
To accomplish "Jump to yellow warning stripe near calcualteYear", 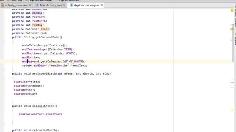I will pyautogui.click(x=232, y=110).
